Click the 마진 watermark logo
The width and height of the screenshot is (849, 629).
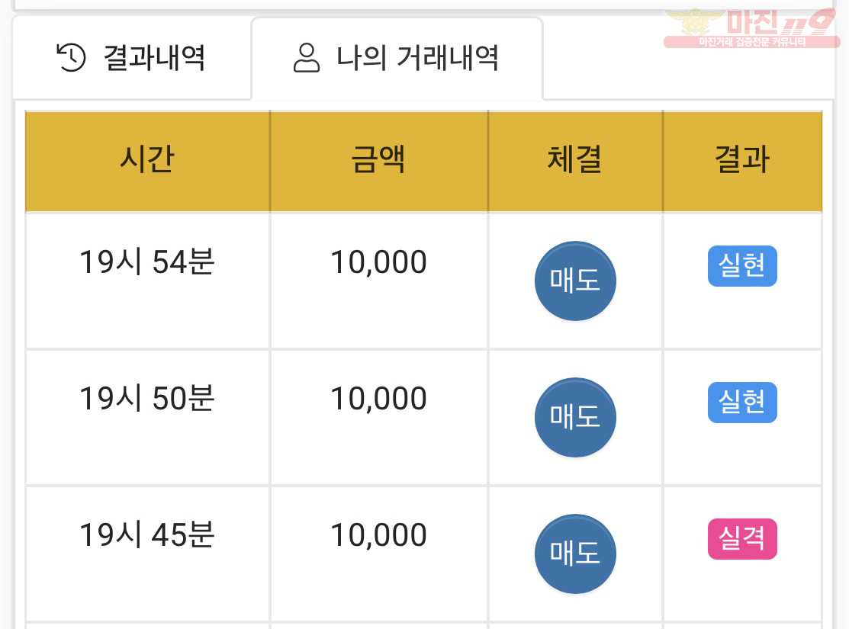click(x=751, y=27)
